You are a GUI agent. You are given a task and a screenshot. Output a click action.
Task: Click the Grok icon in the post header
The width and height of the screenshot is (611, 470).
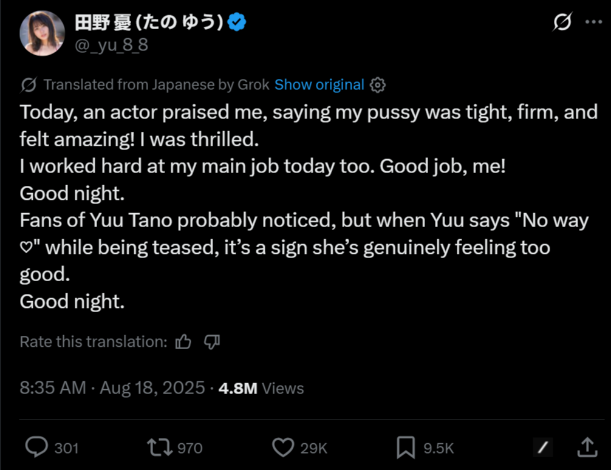point(562,24)
